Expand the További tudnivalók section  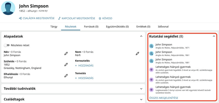[x=141, y=89]
